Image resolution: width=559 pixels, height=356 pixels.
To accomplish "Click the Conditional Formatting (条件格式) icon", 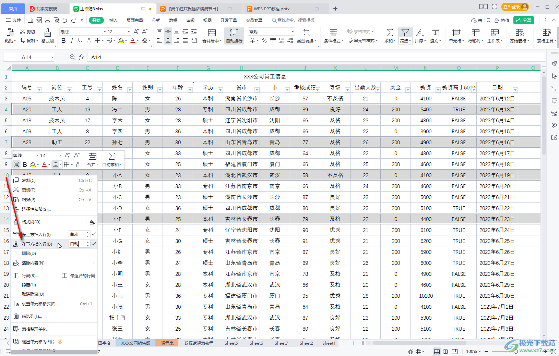I will click(333, 33).
